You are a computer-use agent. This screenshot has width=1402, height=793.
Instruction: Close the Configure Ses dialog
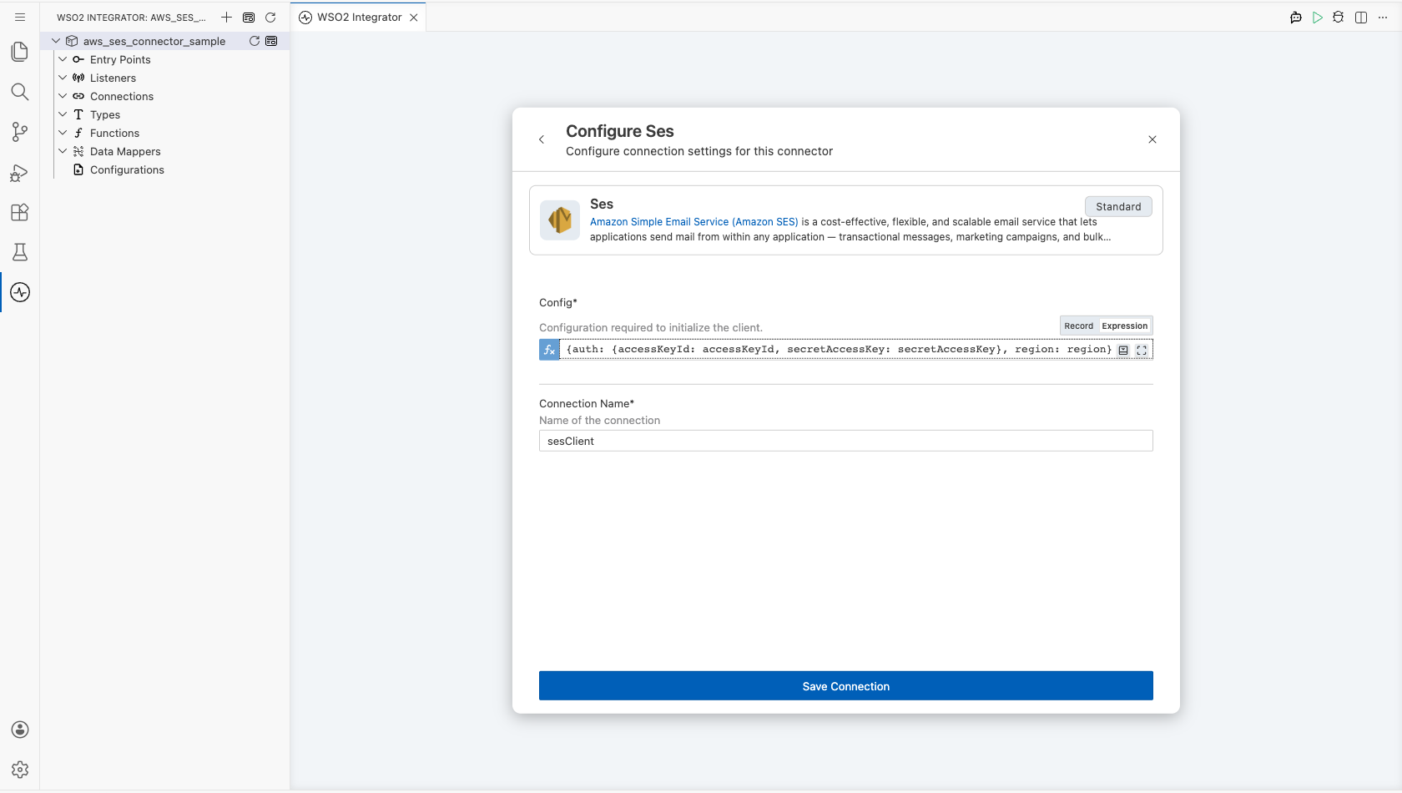pyautogui.click(x=1152, y=139)
